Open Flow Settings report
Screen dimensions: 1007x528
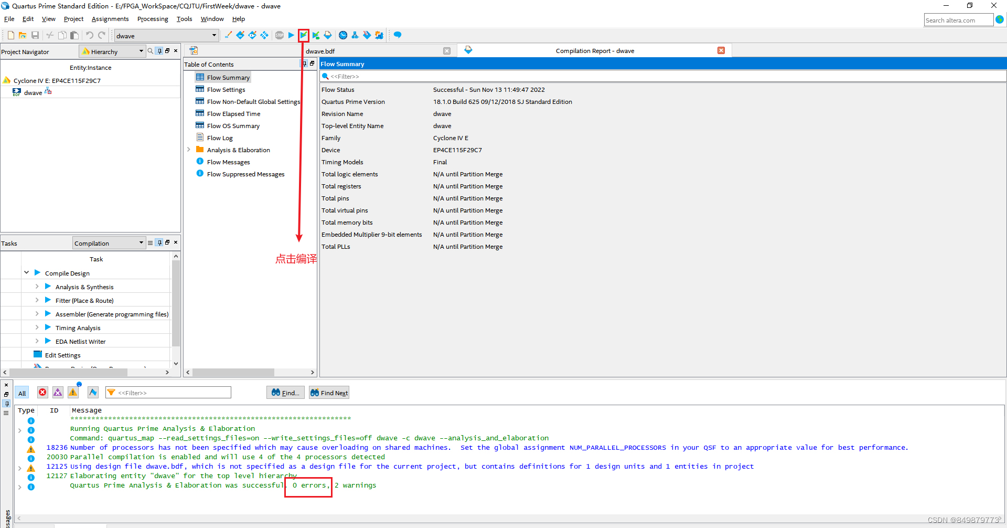[x=226, y=90]
